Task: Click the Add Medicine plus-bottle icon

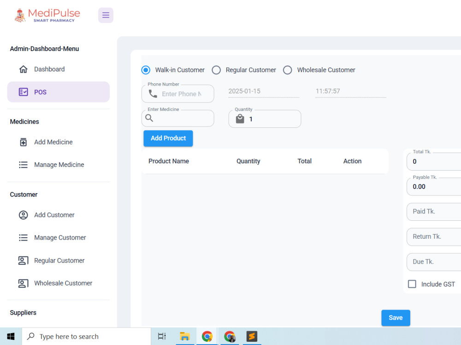Action: [x=23, y=142]
